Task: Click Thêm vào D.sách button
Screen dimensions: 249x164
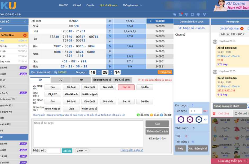Action: click(157, 131)
